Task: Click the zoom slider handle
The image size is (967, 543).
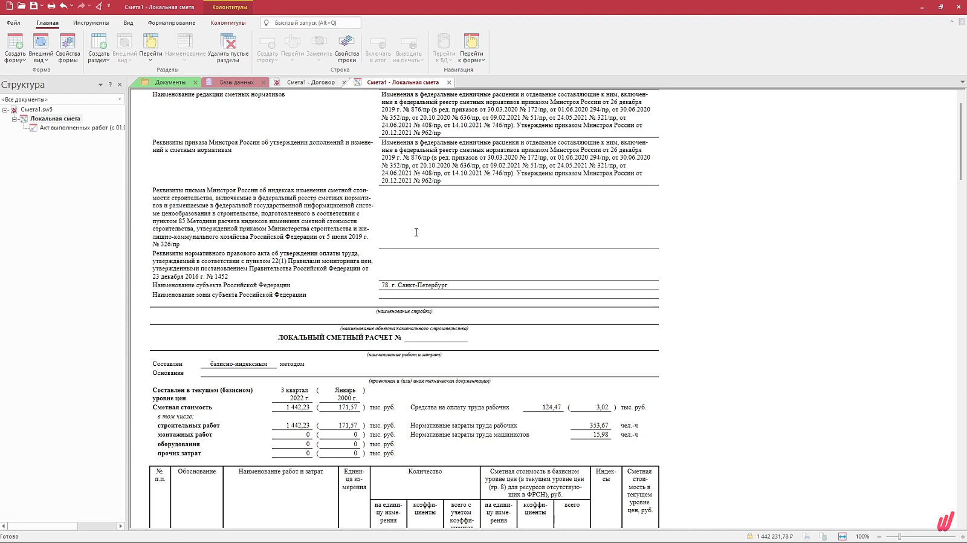Action: point(899,536)
